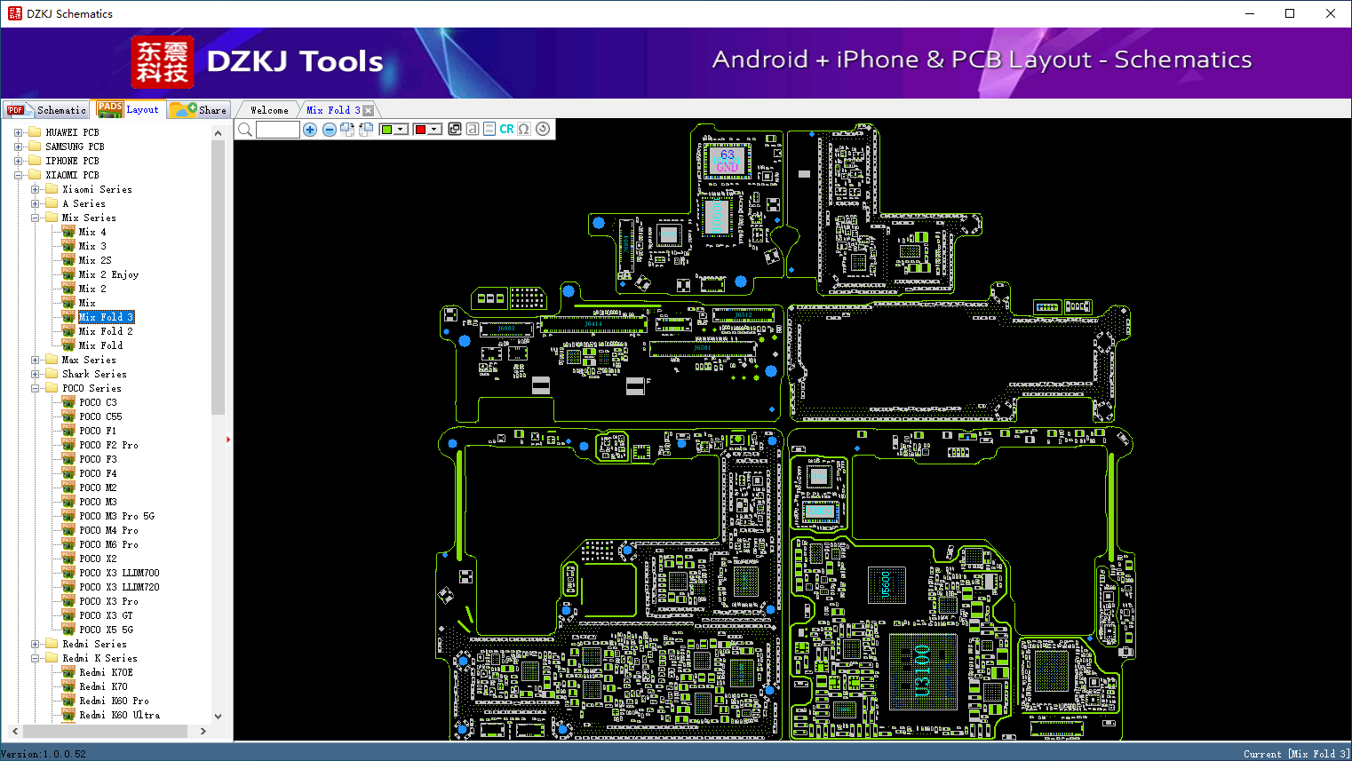
Task: Click the folder icon beside Redmi Series
Action: click(x=52, y=644)
